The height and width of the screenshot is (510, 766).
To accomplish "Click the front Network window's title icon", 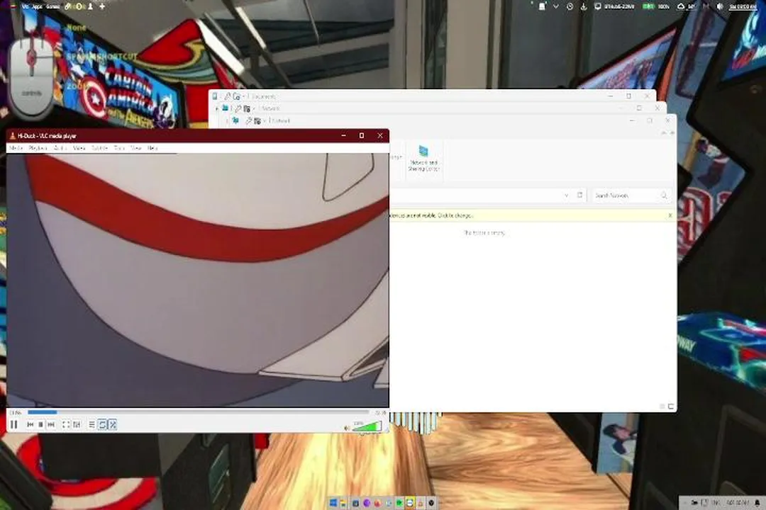I will tap(235, 120).
